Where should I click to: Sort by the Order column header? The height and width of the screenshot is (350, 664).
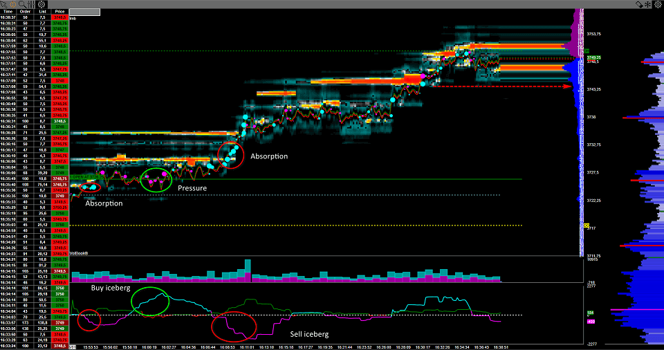point(26,11)
